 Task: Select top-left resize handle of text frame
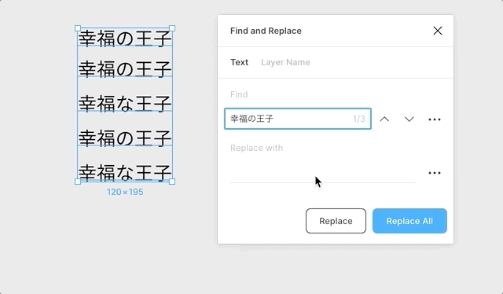pyautogui.click(x=78, y=28)
